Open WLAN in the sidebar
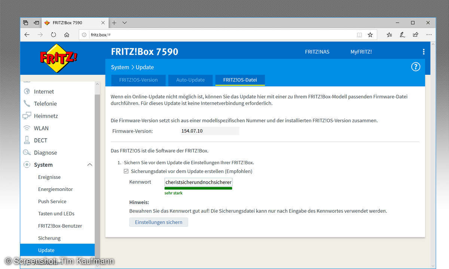Viewport: 449px width, 269px height. coord(41,128)
